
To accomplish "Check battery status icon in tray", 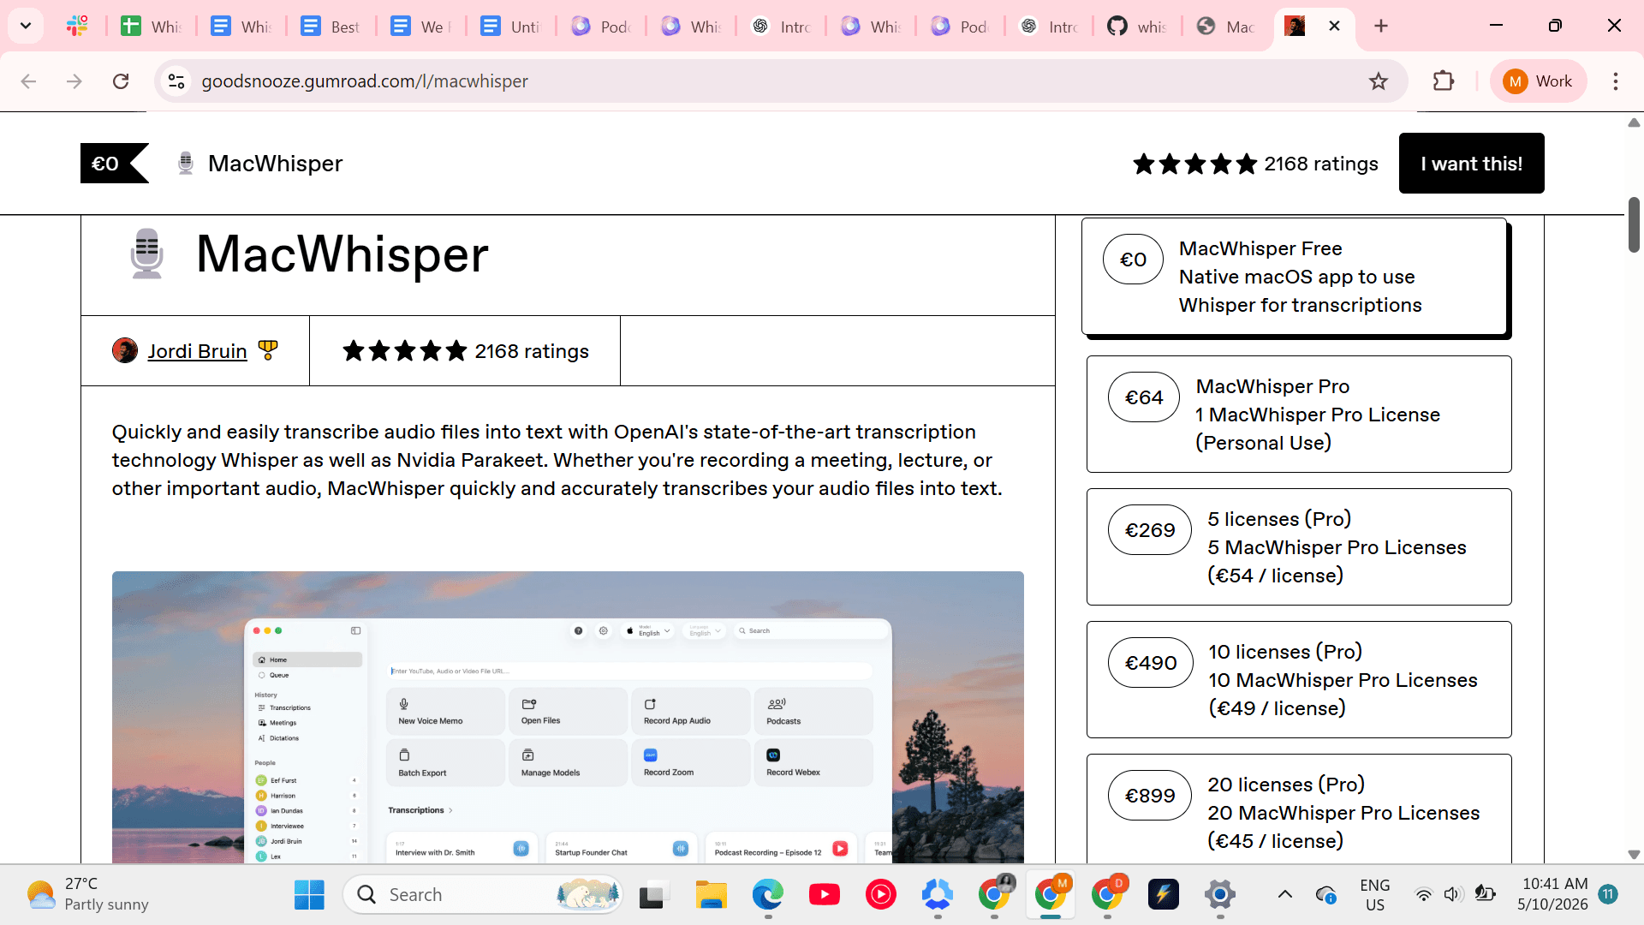I will [1485, 894].
